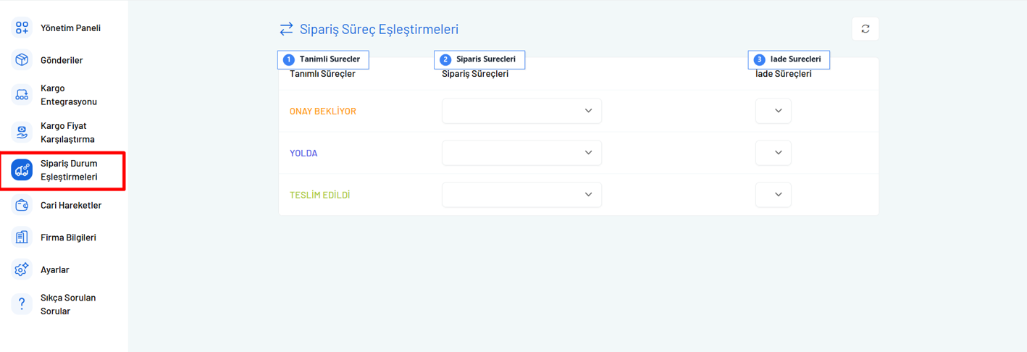The width and height of the screenshot is (1027, 352).
Task: Click the Sipariş Durum Eşleştirmeleri sidebar icon
Action: click(22, 170)
